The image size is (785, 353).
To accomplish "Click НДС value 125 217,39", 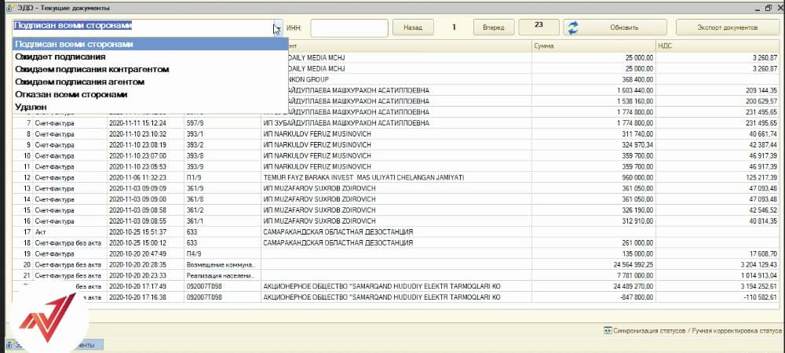I will tap(718, 177).
